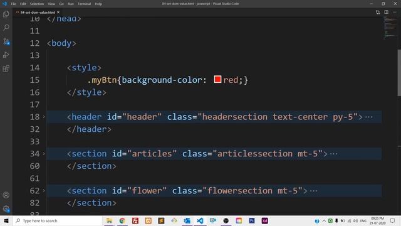
Task: Click the "headersection text-center py-5" class value
Action: click(278, 117)
